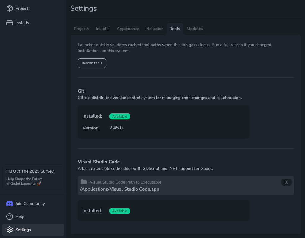Select the Projects cube icon in sidebar
The image size is (305, 238).
[9, 8]
